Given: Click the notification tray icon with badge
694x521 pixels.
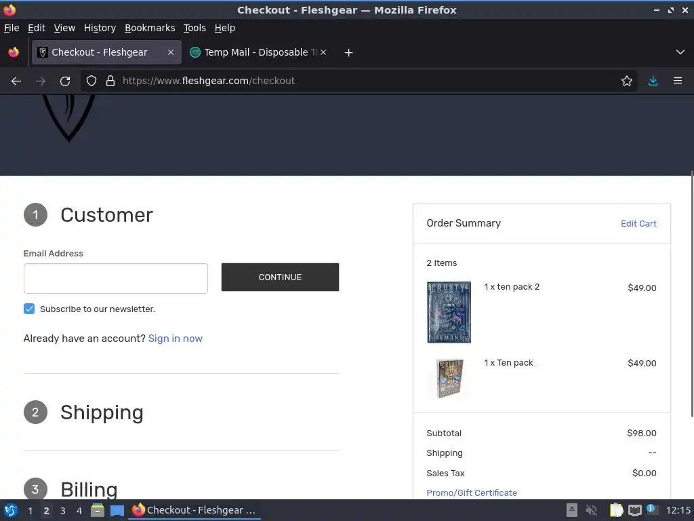Looking at the screenshot, I should (x=651, y=509).
